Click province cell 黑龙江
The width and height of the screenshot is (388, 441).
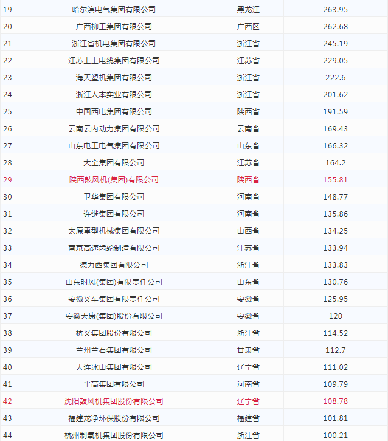(x=248, y=10)
